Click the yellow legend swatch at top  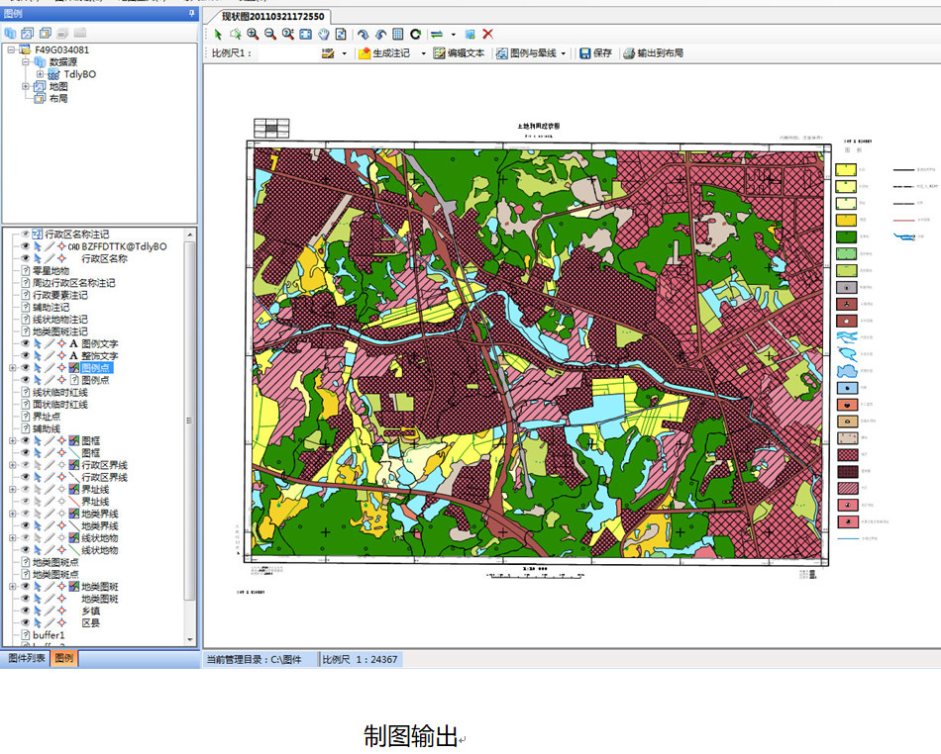tap(845, 170)
